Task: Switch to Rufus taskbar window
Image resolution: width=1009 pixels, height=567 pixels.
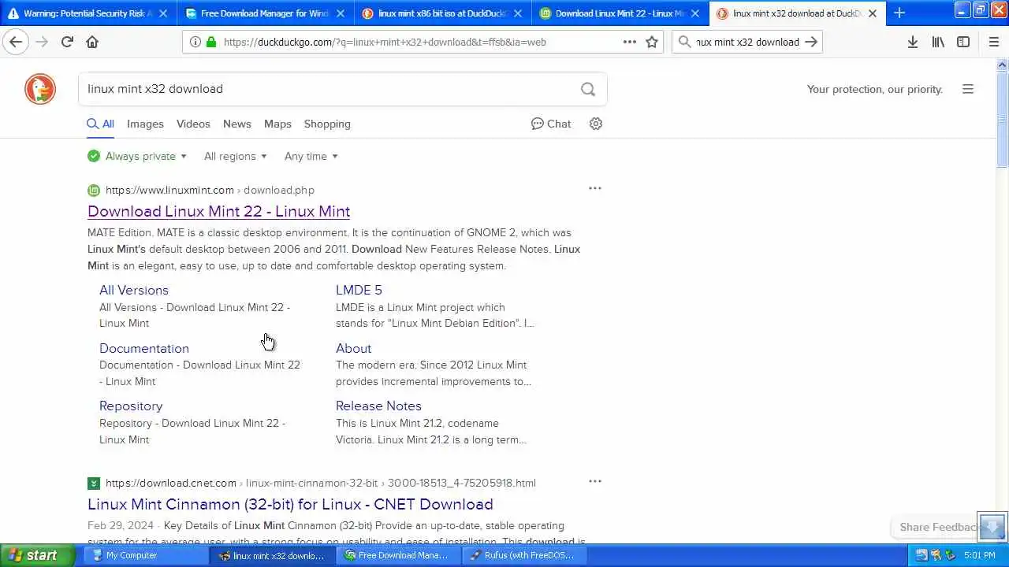Action: click(523, 555)
